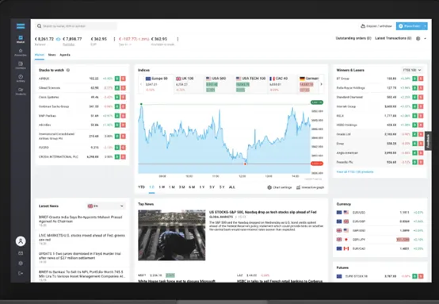
Task: Click the buy button for Goldman Sachs Group
Action: [117, 106]
